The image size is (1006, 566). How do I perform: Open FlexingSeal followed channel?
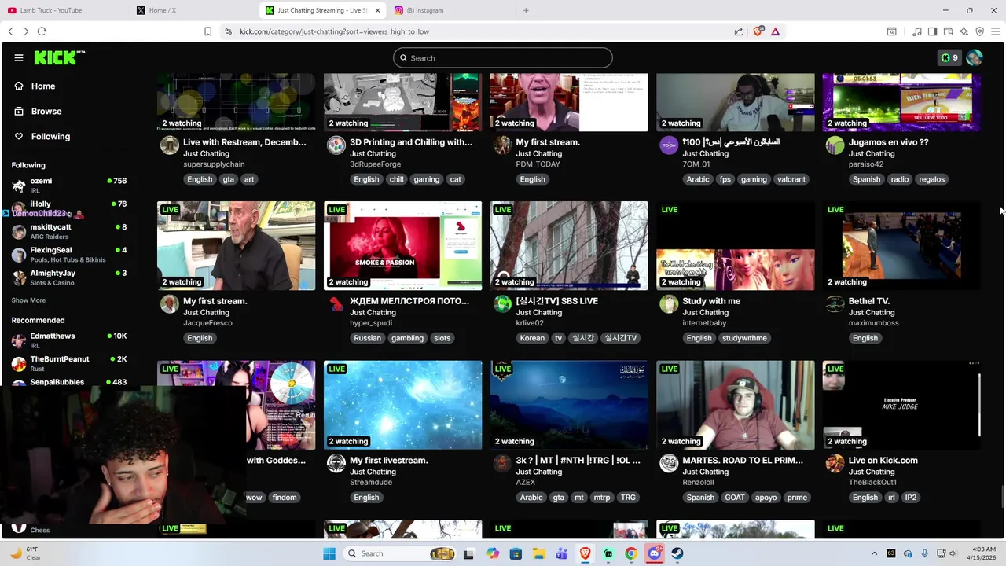pyautogui.click(x=69, y=255)
